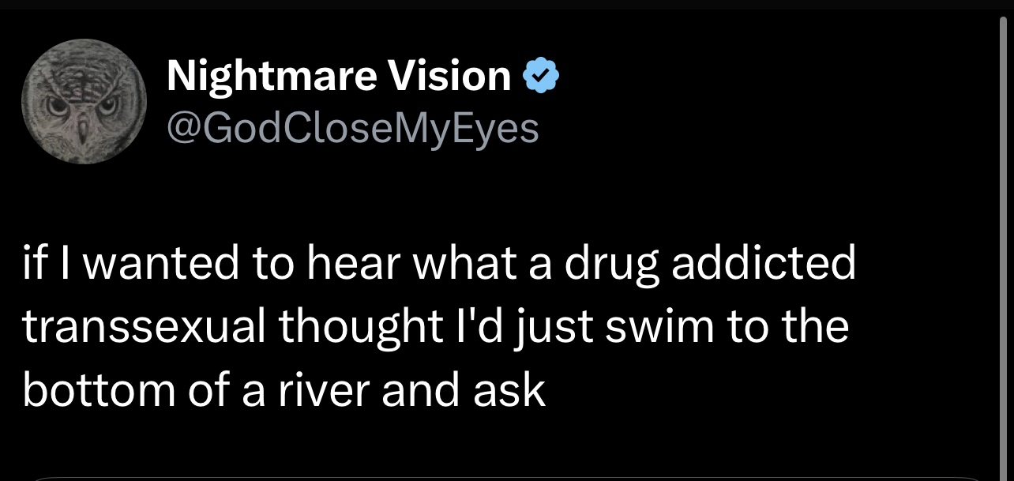Open the Nightmare Vision profile name
Viewport: 1014px width, 481px height.
[x=340, y=77]
